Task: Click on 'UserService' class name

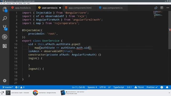Action: pos(51,41)
